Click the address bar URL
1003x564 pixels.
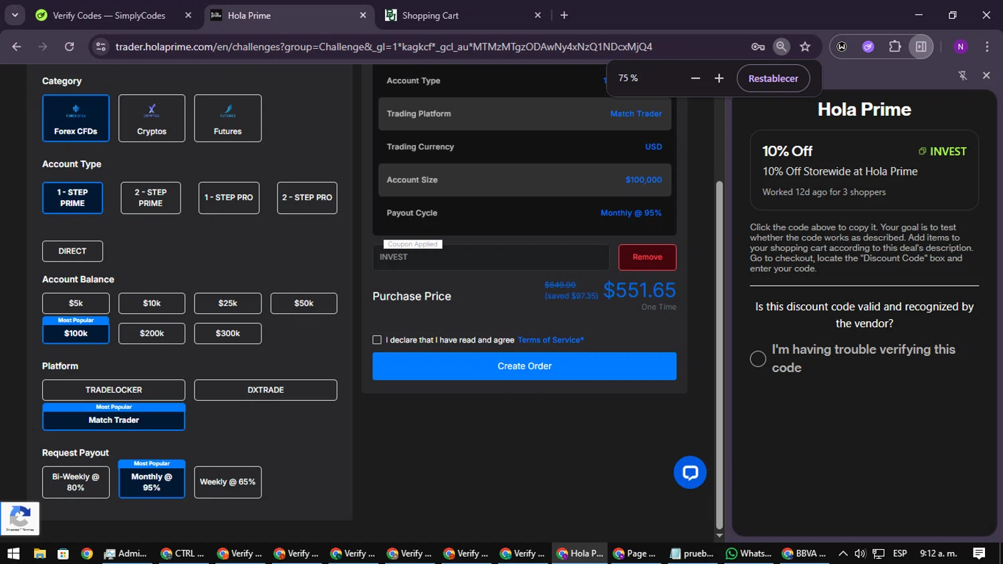tap(383, 47)
